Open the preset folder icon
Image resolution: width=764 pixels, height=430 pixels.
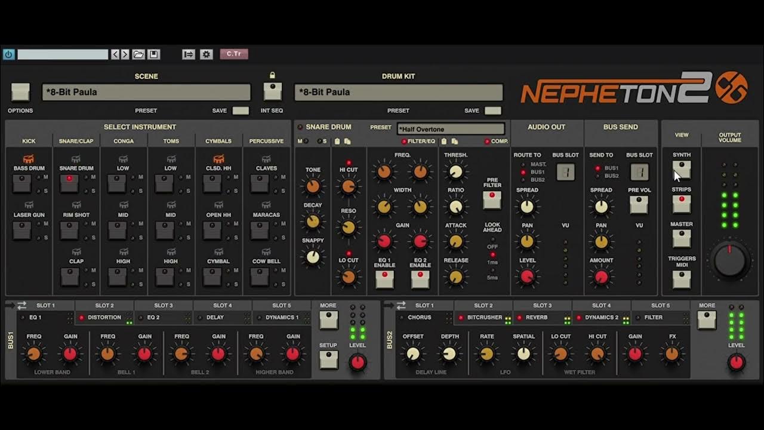pos(138,54)
